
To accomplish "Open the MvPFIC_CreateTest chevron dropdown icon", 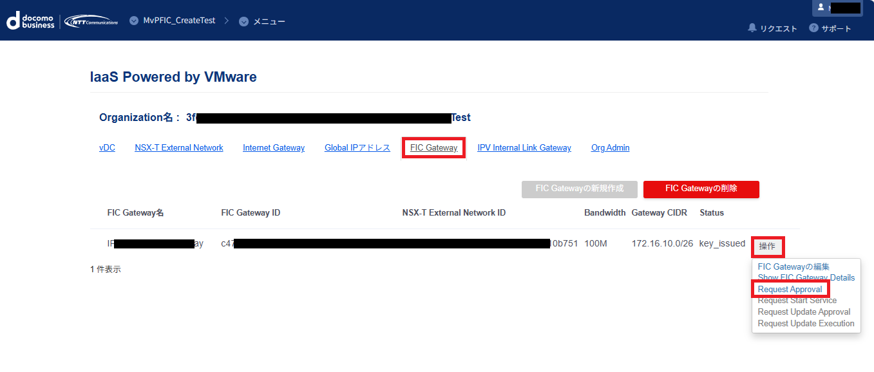I will pos(134,21).
